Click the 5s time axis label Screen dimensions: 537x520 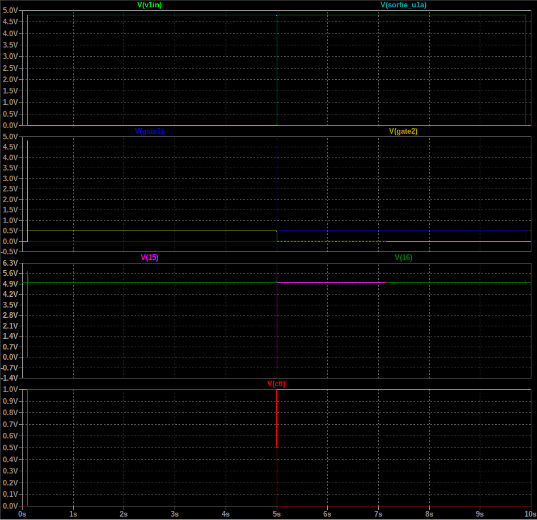pos(277,514)
